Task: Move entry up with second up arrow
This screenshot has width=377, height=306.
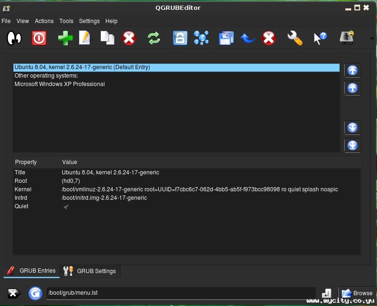Action: (353, 88)
